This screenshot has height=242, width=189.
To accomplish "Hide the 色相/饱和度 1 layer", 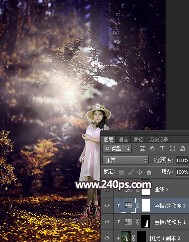I will [x=107, y=222].
